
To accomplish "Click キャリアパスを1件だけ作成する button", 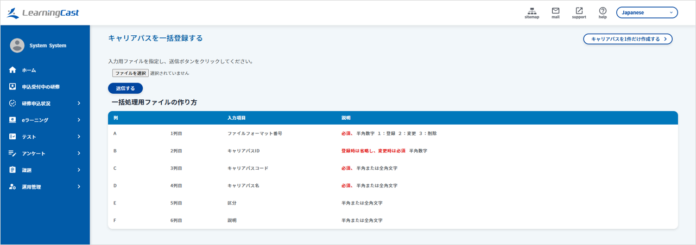I will [x=628, y=39].
